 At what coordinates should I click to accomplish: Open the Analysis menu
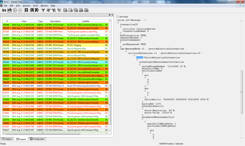click(x=27, y=6)
